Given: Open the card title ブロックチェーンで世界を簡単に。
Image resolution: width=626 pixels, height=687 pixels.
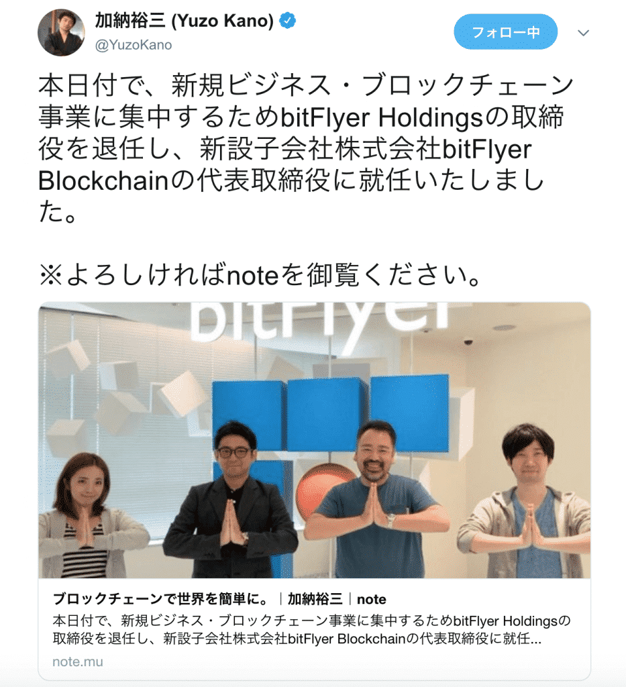Looking at the screenshot, I should click(x=160, y=599).
